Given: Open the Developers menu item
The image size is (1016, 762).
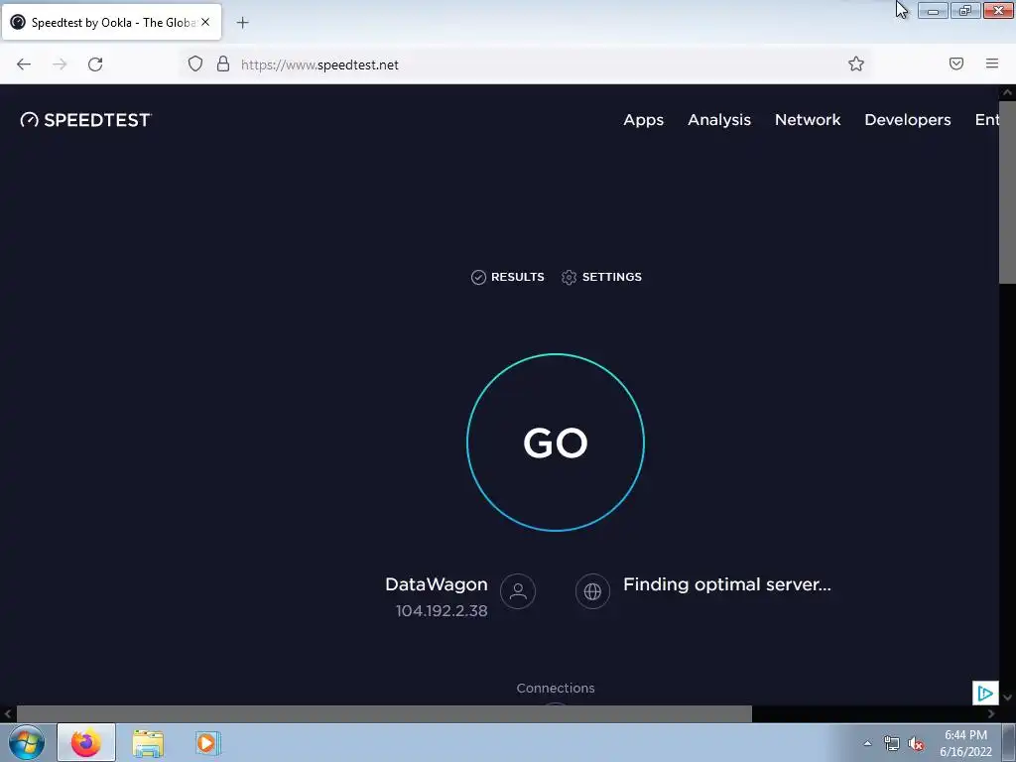Looking at the screenshot, I should click(908, 120).
